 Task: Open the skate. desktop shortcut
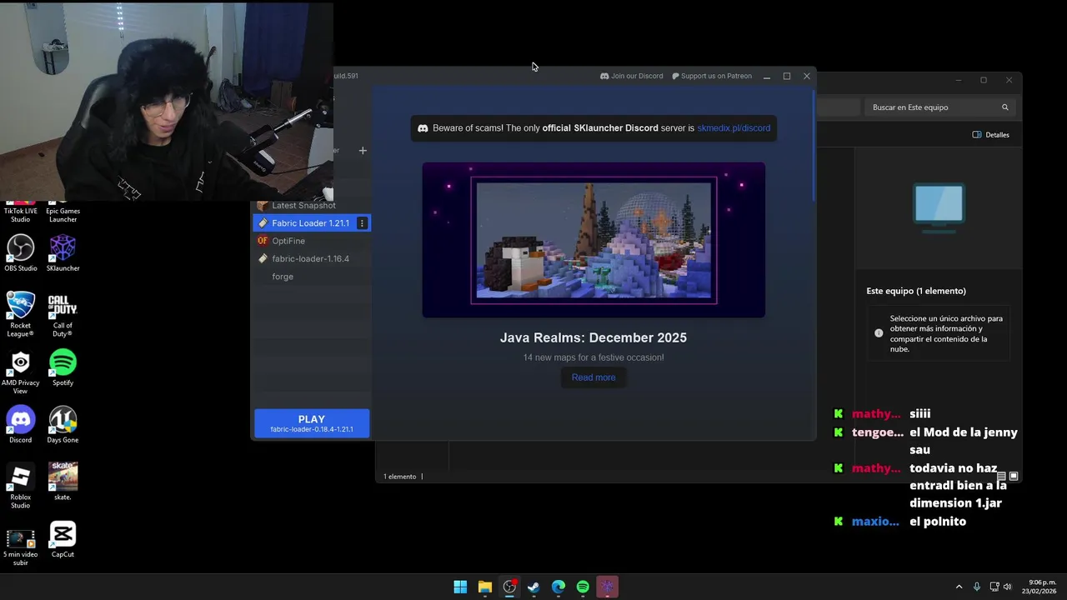point(63,482)
